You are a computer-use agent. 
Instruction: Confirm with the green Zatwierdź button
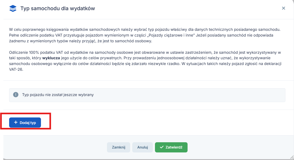coord(171,147)
